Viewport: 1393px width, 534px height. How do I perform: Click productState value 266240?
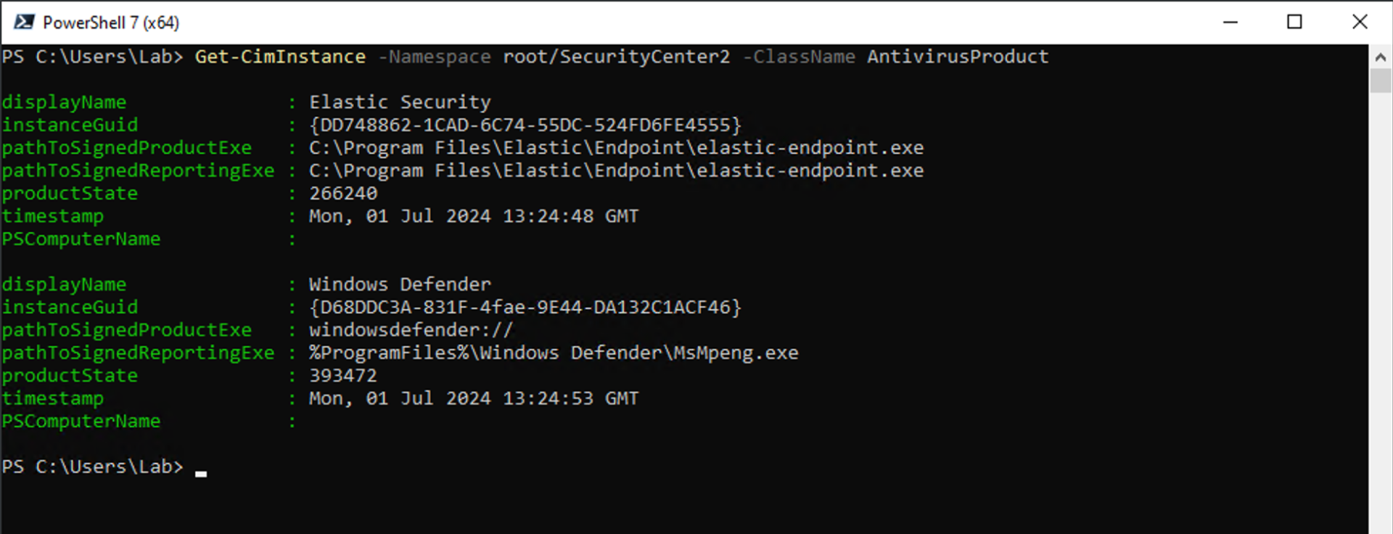tap(343, 194)
